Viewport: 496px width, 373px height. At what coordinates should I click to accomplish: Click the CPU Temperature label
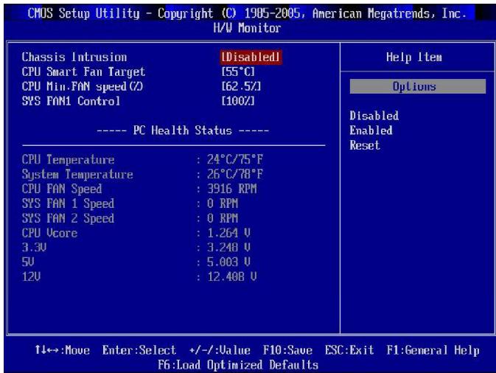click(69, 160)
